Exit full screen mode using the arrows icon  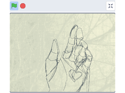110,6
